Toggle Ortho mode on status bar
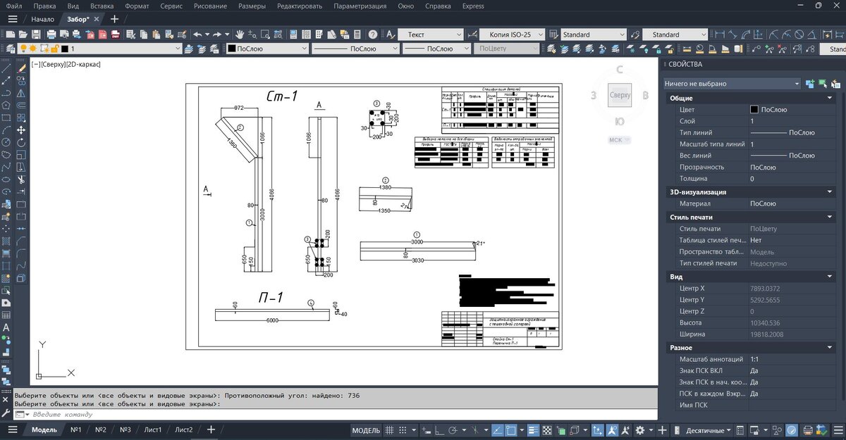 439,430
